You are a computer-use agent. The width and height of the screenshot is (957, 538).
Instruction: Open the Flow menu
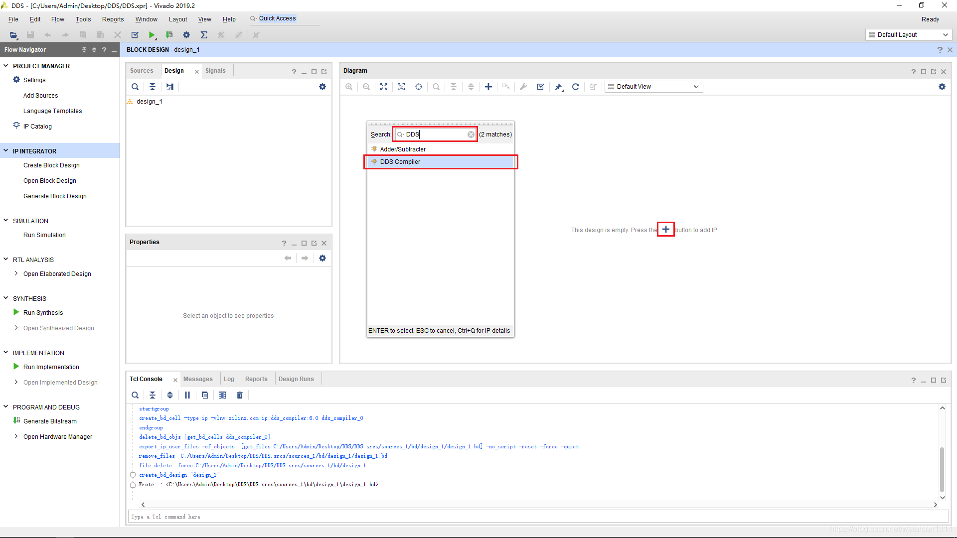point(58,19)
